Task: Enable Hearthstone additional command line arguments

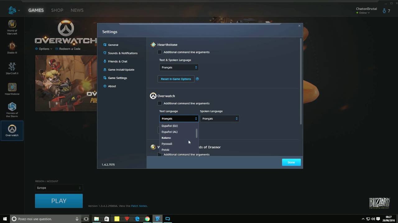Action: point(160,52)
